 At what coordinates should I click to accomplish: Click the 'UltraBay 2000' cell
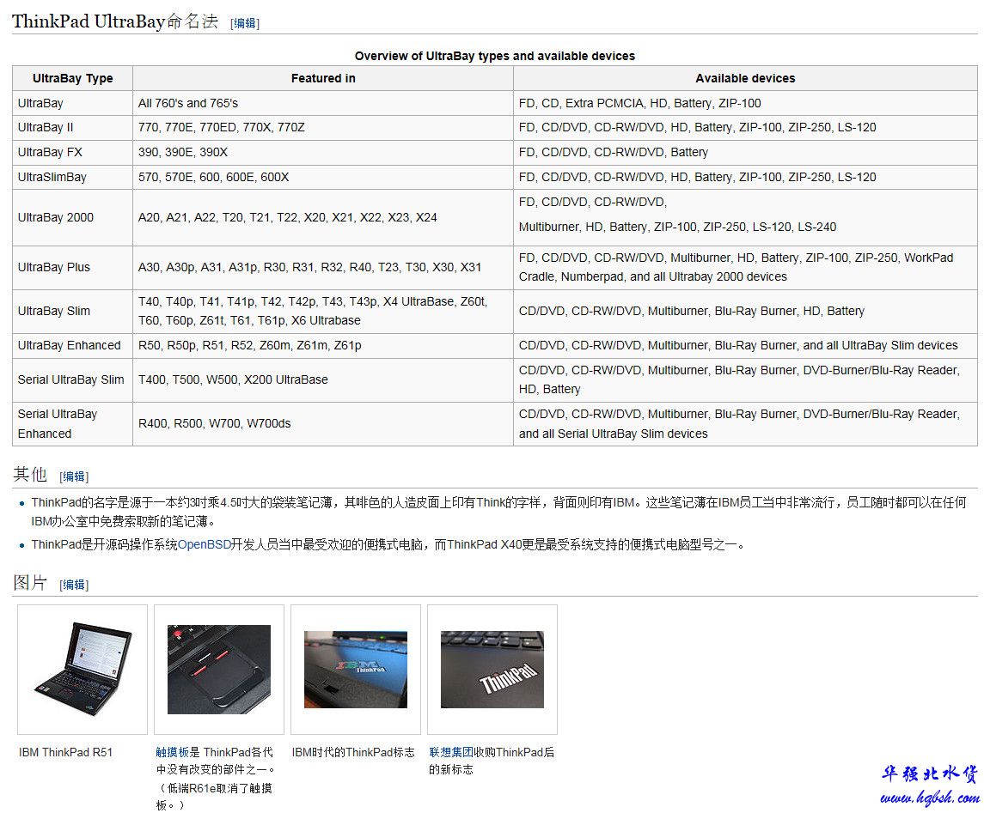73,217
